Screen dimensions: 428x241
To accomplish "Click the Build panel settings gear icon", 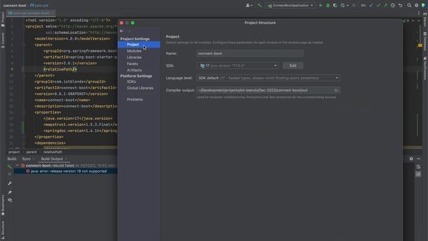I will [411, 159].
